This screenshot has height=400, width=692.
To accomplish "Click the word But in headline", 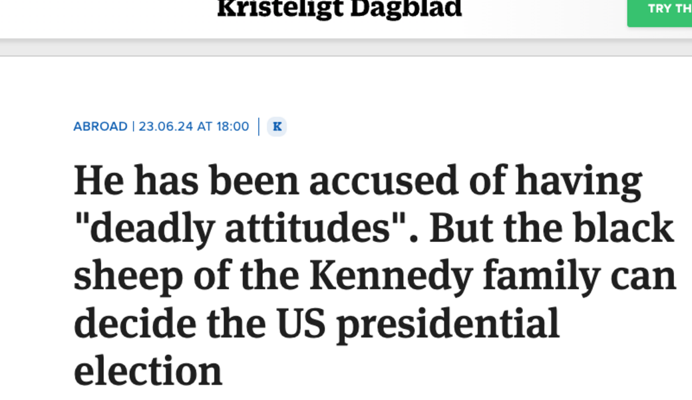I will coord(461,229).
